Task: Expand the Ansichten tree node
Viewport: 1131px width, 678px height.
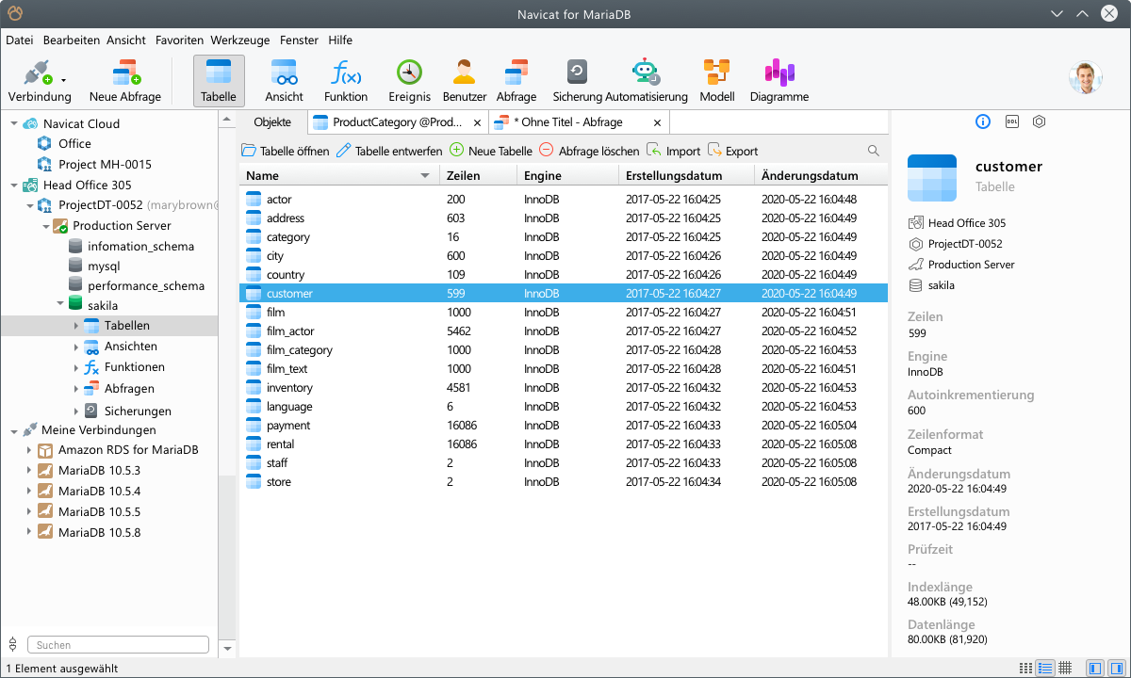Action: [x=76, y=347]
